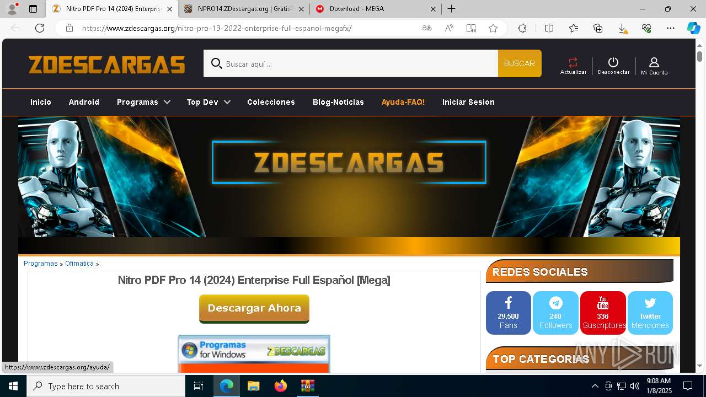Open the Windows Start menu
The width and height of the screenshot is (706, 397).
pyautogui.click(x=13, y=386)
